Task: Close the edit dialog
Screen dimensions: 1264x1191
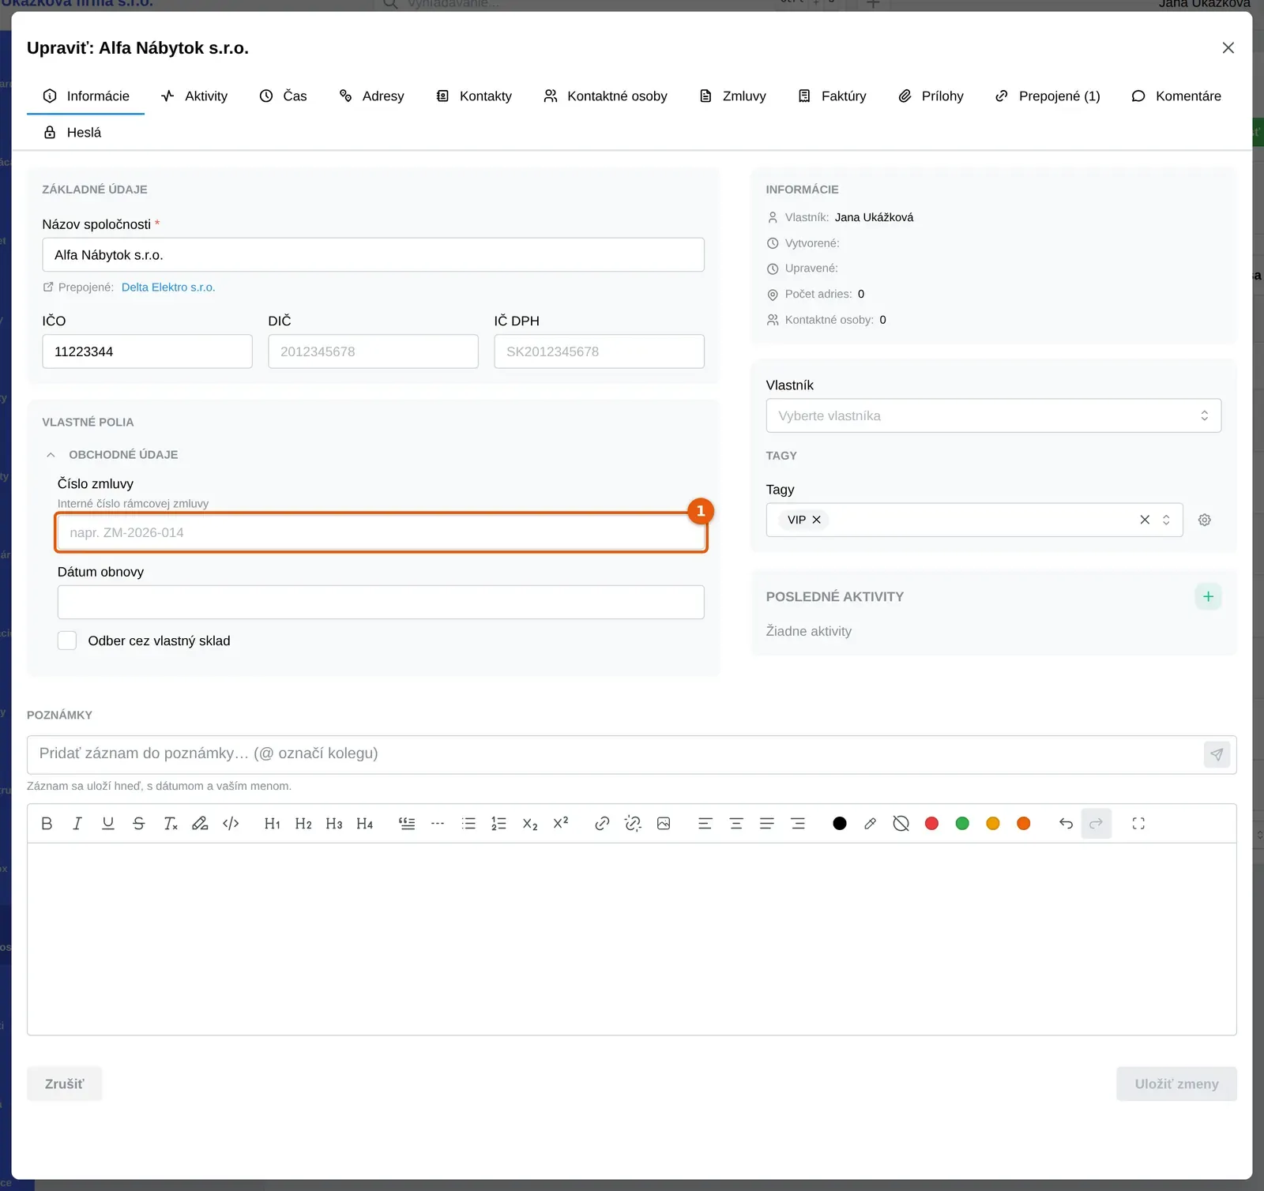Action: point(1228,48)
